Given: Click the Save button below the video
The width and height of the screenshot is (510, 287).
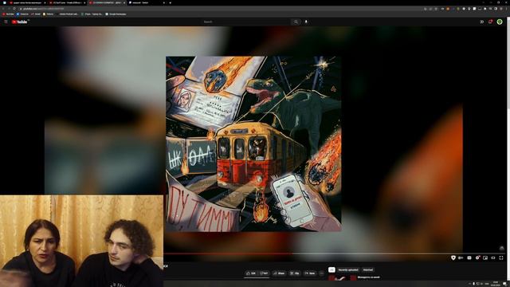Looking at the screenshot, I should click(x=310, y=273).
